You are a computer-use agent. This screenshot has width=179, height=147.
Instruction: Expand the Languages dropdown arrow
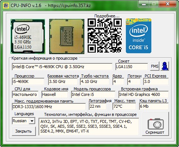[x=32, y=121]
